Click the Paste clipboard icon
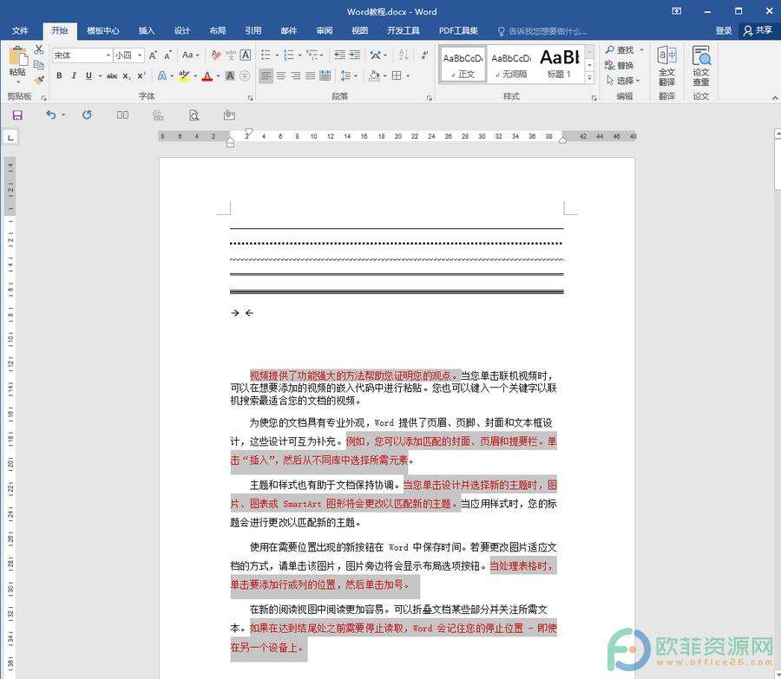The height and width of the screenshot is (679, 781). coord(18,56)
